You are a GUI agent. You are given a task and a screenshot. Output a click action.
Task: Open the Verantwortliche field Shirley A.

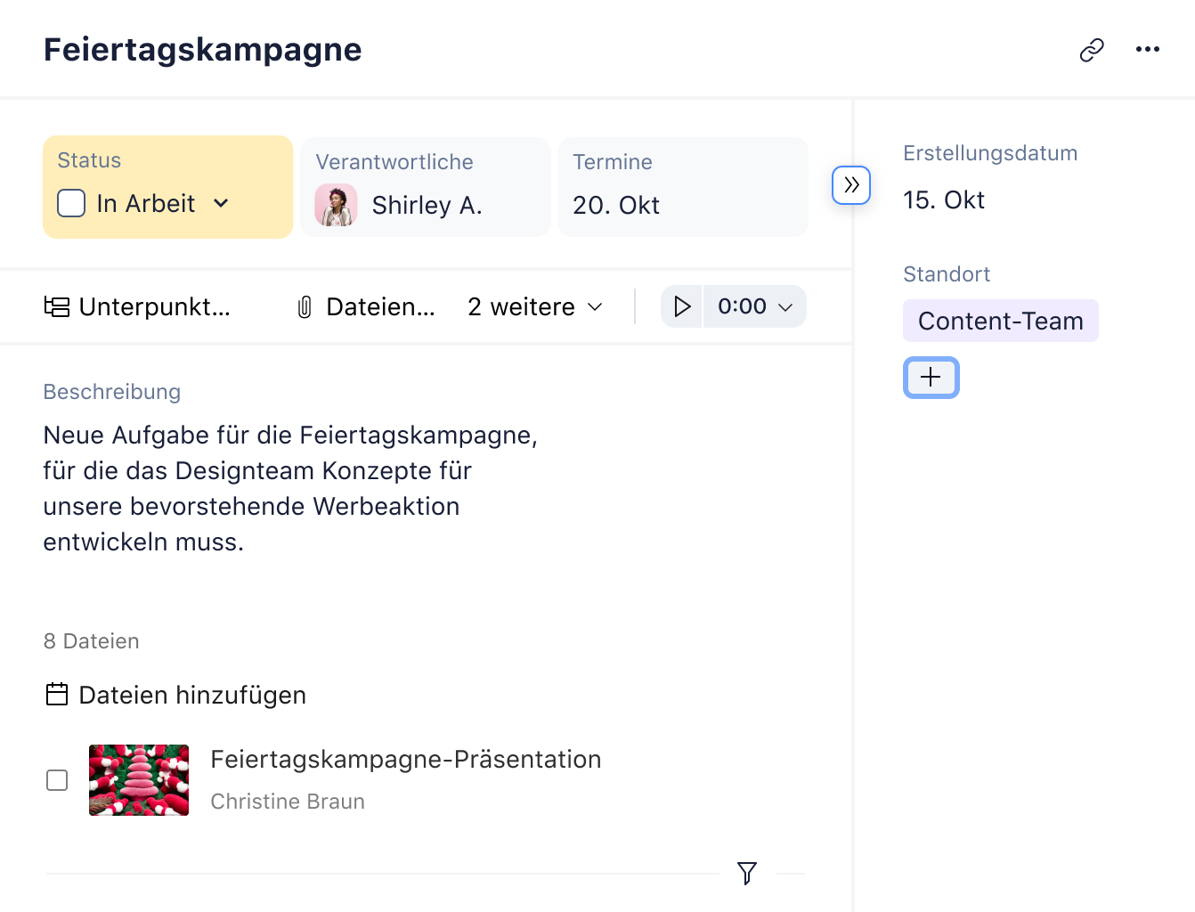click(426, 187)
